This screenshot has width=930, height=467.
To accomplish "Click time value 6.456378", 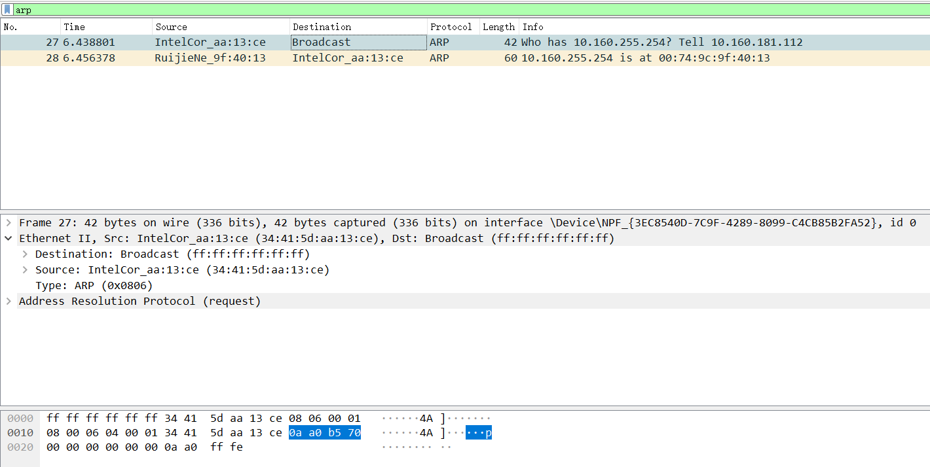I will pos(89,58).
